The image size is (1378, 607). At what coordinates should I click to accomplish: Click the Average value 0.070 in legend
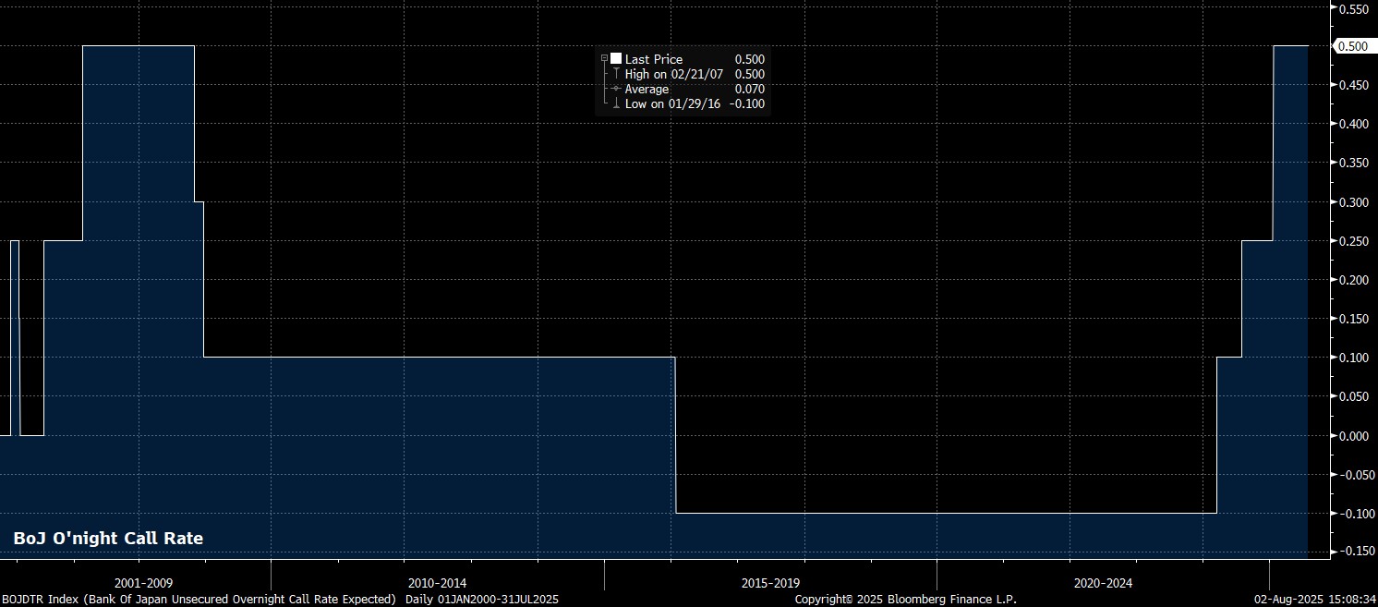tap(749, 89)
